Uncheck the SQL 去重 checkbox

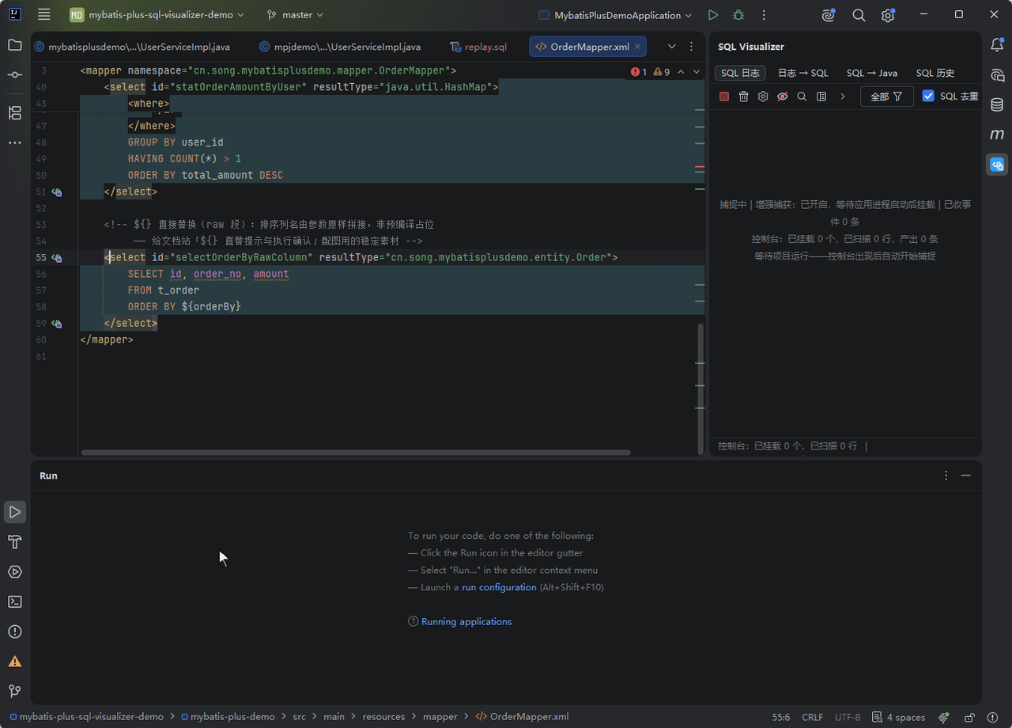(928, 96)
